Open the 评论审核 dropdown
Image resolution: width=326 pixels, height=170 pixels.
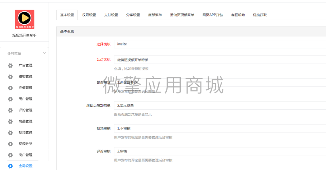pyautogui.click(x=220, y=151)
